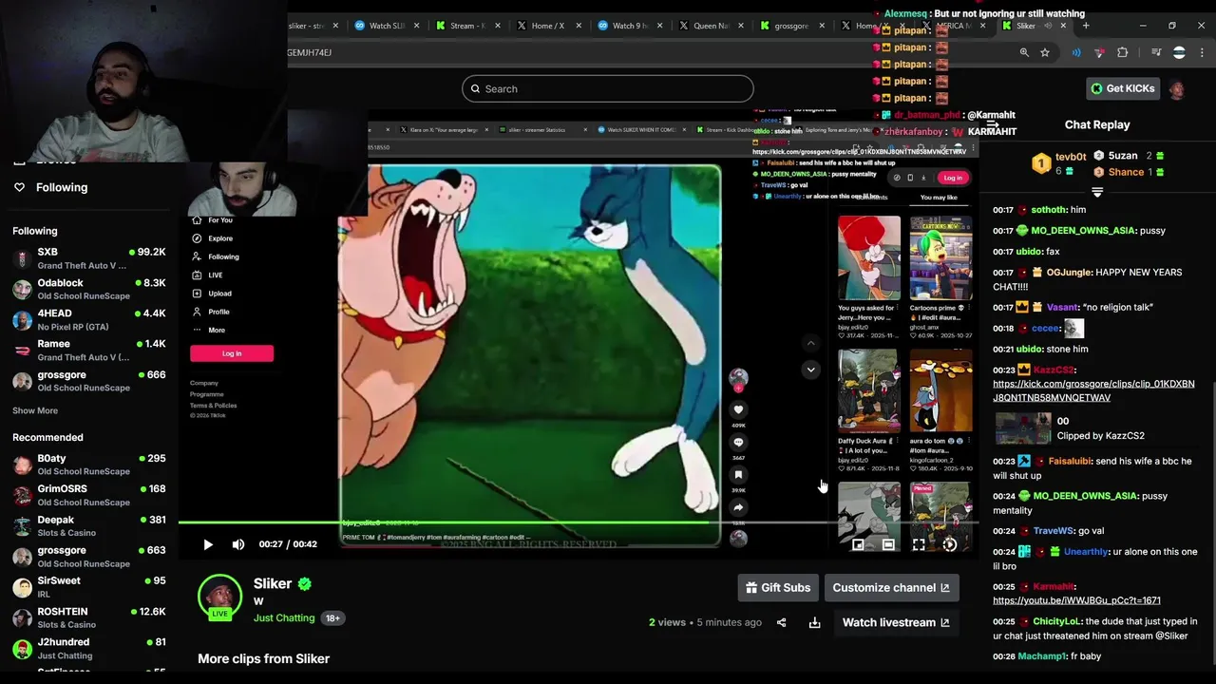
Task: Open Following in the sidebar
Action: tap(62, 187)
